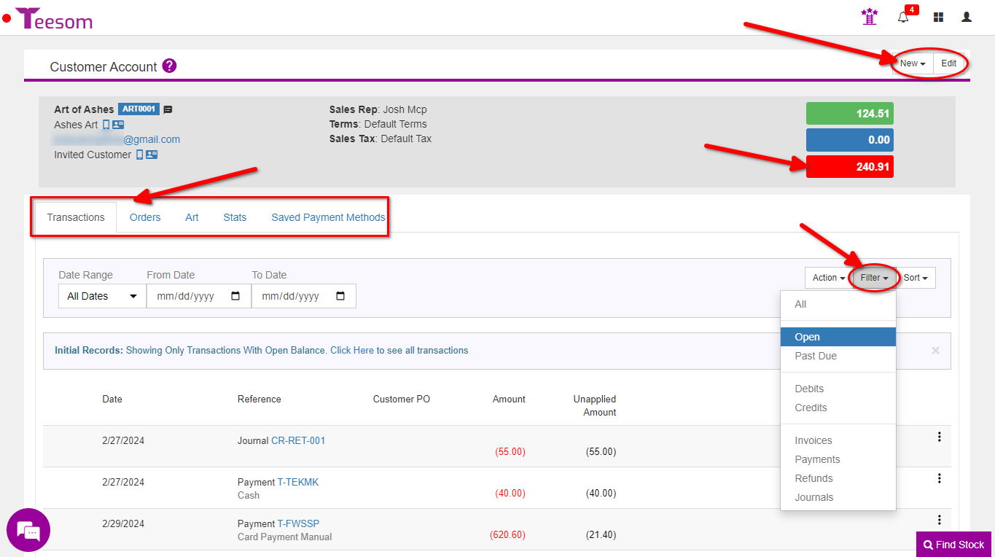Screen dimensions: 995x557
Task: Open the Action dropdown
Action: (x=828, y=278)
